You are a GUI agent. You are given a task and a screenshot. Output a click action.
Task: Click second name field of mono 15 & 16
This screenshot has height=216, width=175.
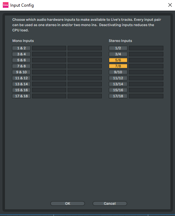85,90
